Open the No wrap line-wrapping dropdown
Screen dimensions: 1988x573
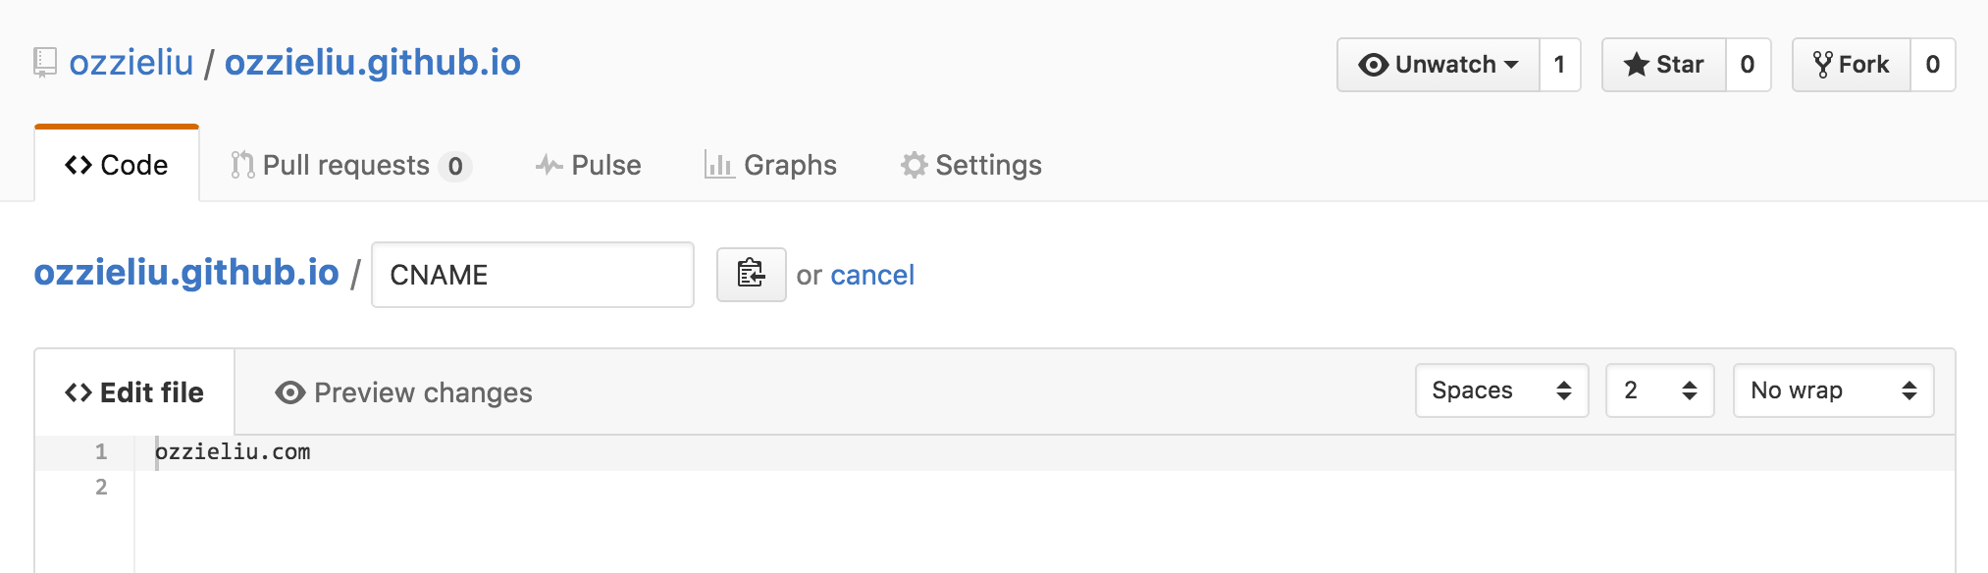pyautogui.click(x=1833, y=391)
